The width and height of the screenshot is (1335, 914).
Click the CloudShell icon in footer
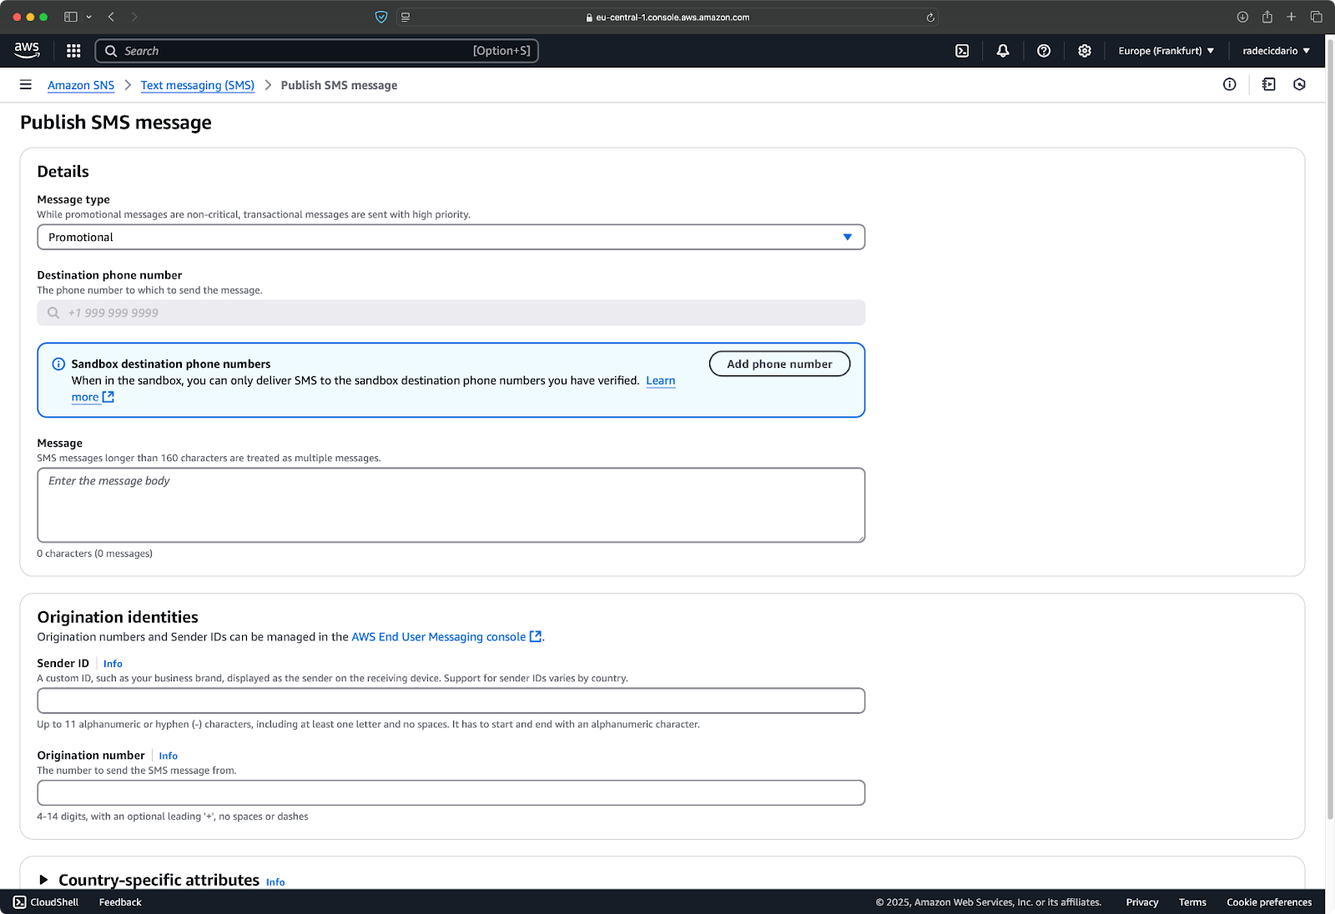click(20, 902)
